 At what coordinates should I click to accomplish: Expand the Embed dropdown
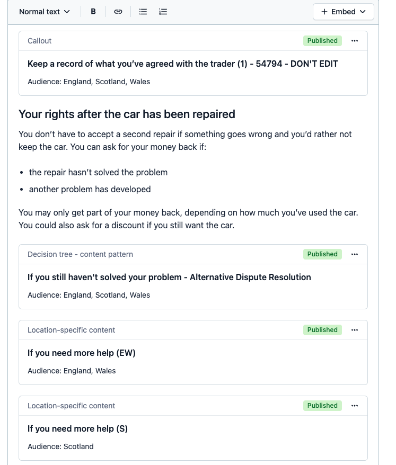tap(343, 12)
